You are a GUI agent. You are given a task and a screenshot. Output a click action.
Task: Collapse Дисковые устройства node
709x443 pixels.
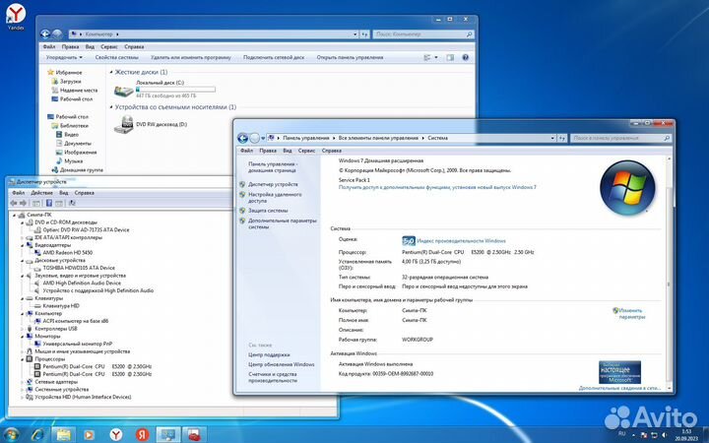(x=22, y=261)
